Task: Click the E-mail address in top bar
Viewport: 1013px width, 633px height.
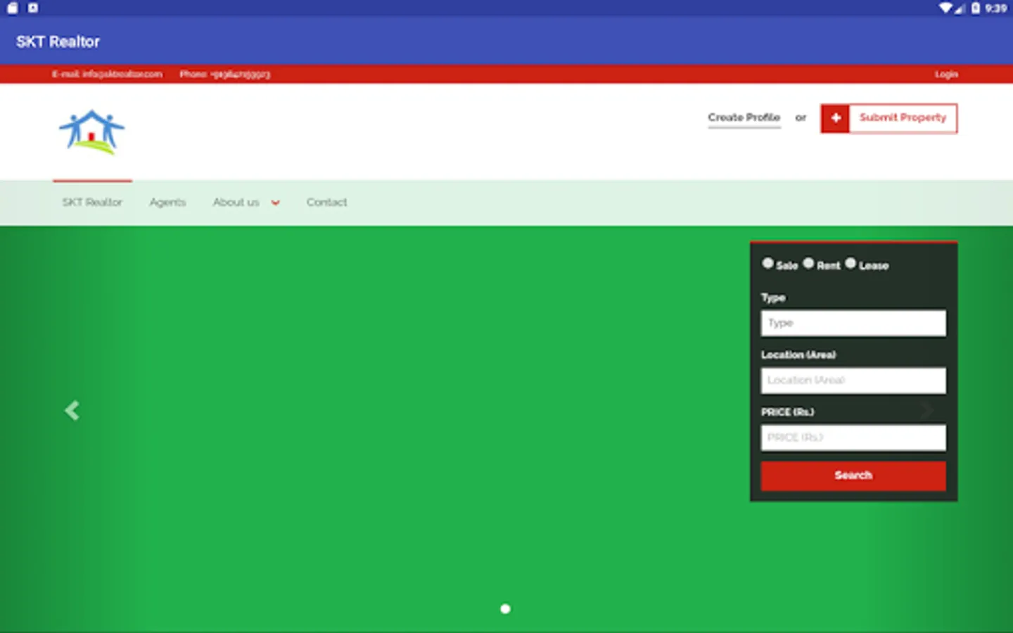Action: [107, 74]
